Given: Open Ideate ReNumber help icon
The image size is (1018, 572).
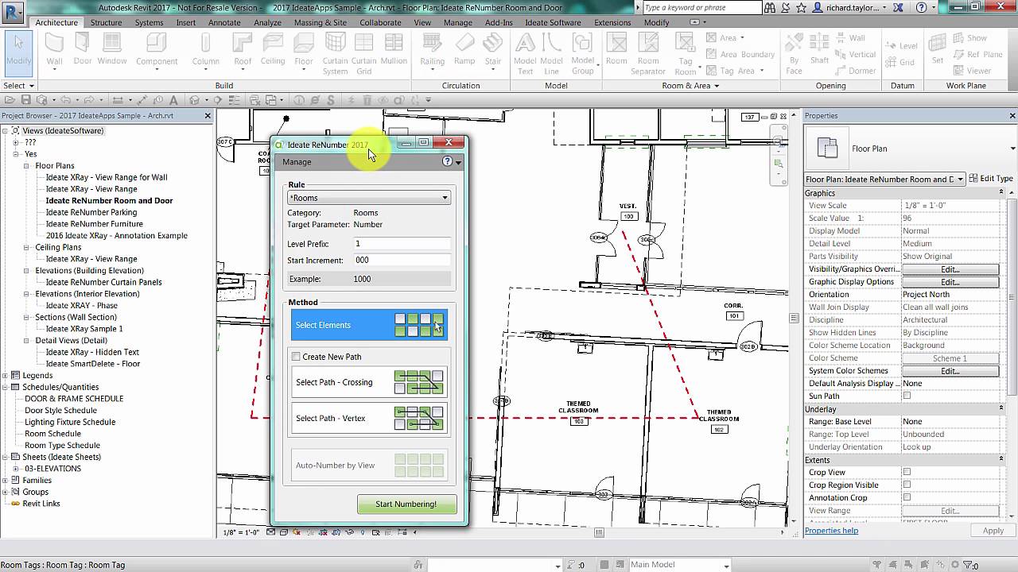Looking at the screenshot, I should point(447,161).
